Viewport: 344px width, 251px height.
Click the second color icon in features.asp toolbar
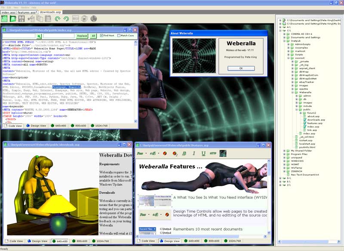click(175, 154)
